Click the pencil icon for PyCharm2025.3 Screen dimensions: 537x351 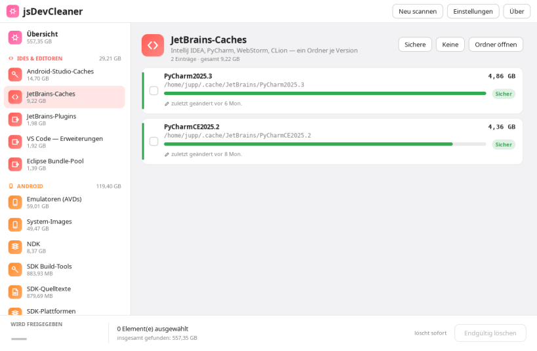tap(167, 103)
